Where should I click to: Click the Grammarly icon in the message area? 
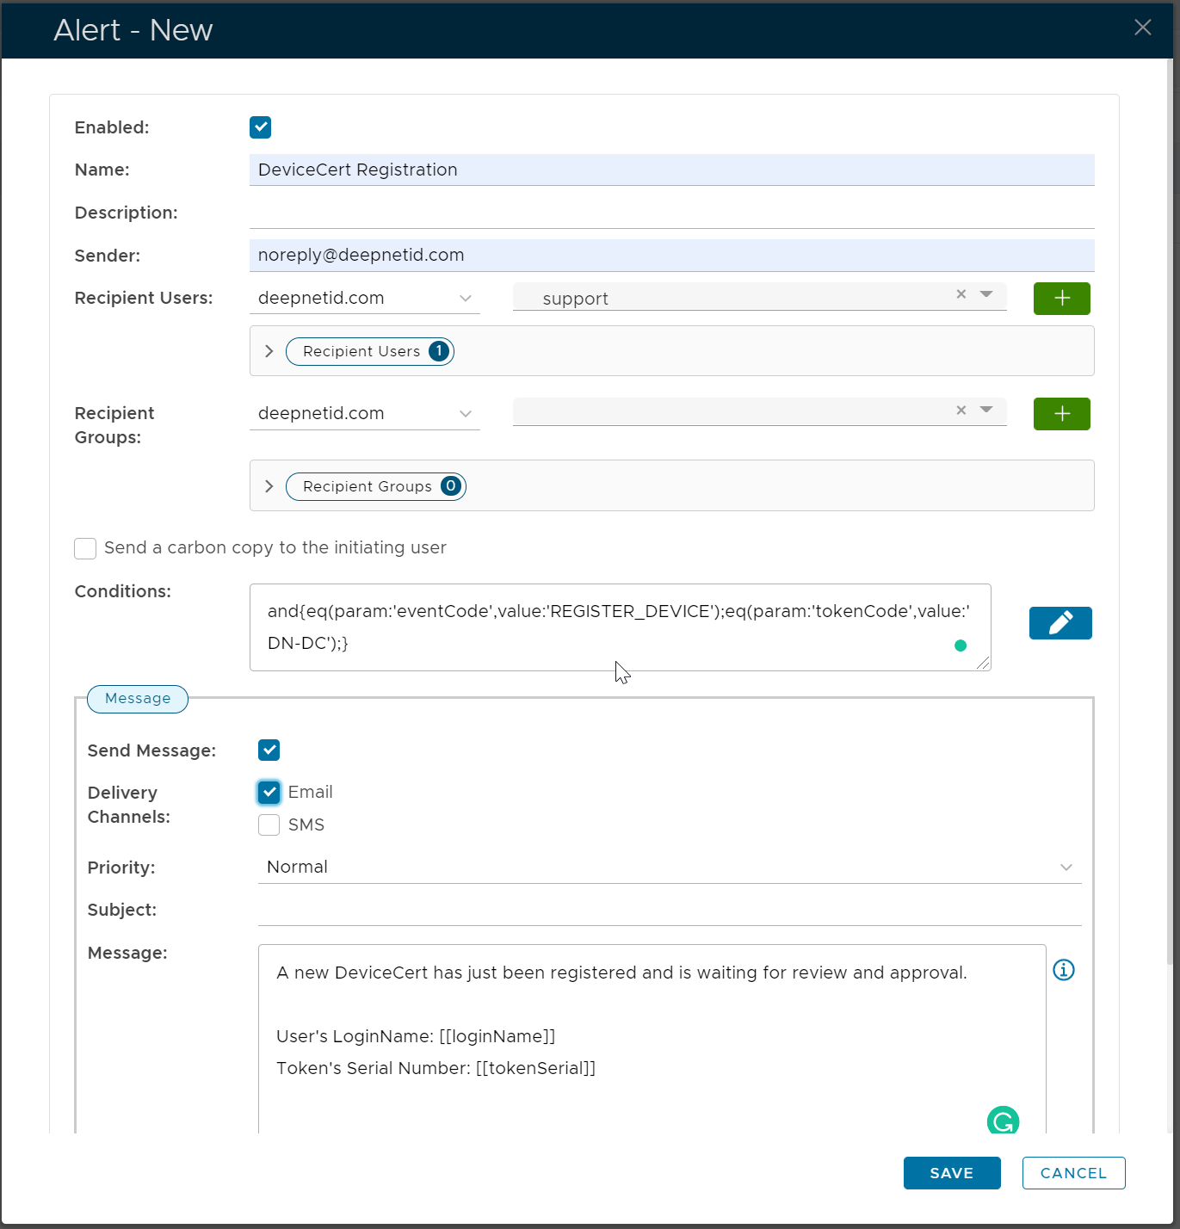(x=1003, y=1121)
